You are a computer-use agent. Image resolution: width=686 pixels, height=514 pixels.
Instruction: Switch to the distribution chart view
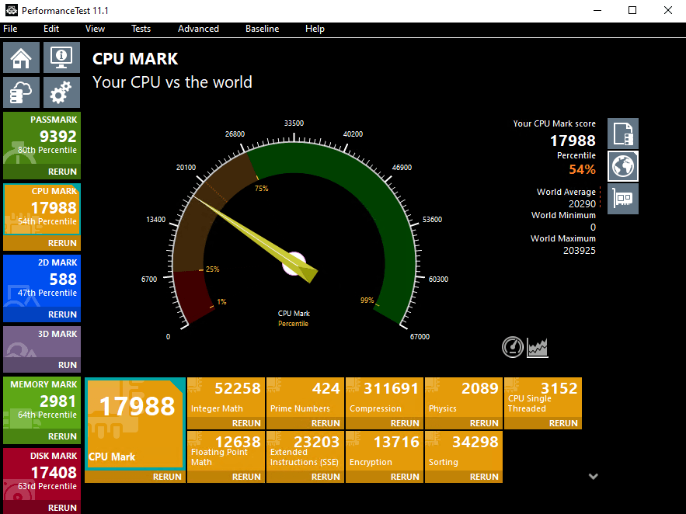click(x=538, y=347)
